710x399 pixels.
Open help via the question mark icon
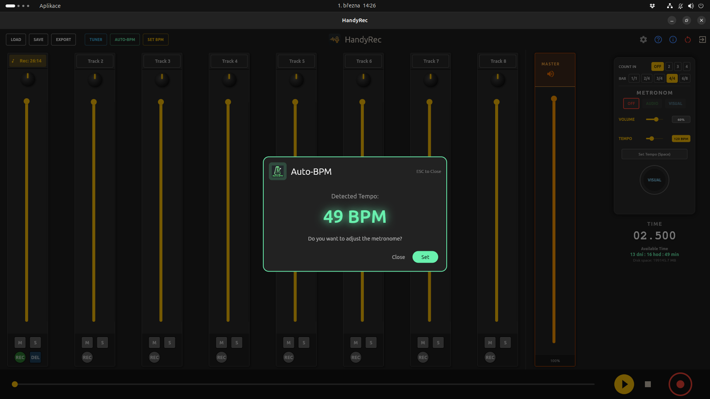pyautogui.click(x=658, y=40)
